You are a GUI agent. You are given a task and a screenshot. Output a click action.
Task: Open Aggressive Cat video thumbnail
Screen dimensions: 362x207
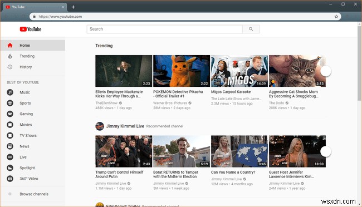coord(297,71)
